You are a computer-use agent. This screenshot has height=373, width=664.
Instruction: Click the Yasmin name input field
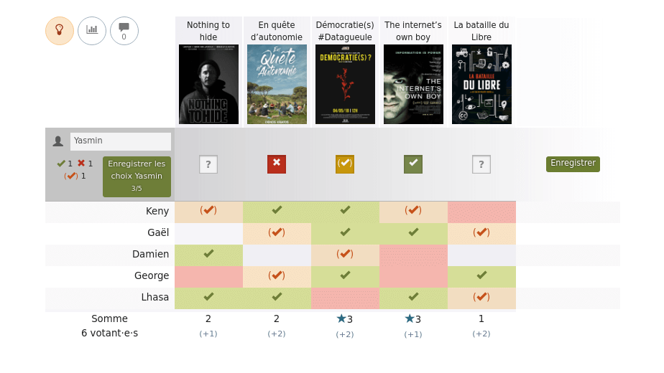(121, 141)
